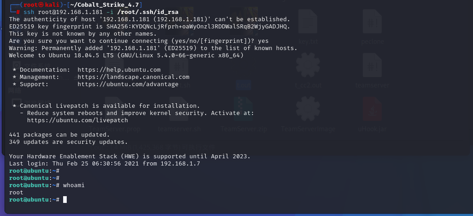The image size is (473, 216).
Task: Click the root@kali prompt text on the top line
Action: 41,5
